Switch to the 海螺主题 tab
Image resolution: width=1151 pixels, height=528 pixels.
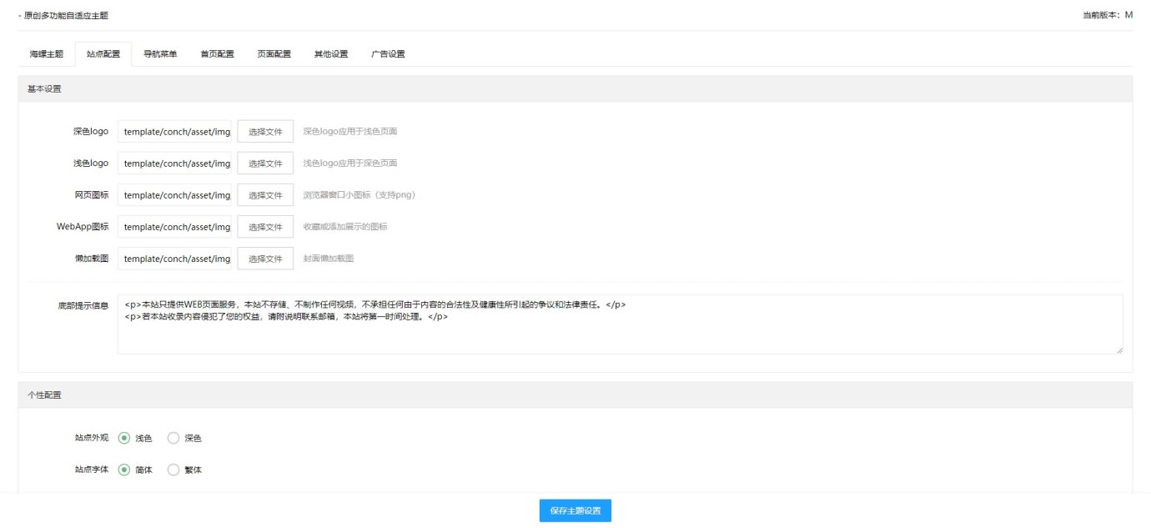tap(47, 54)
